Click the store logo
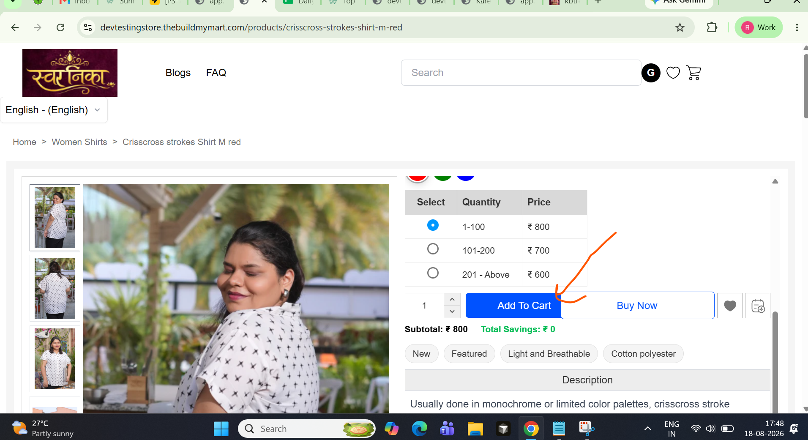Viewport: 808px width, 440px height. tap(70, 73)
